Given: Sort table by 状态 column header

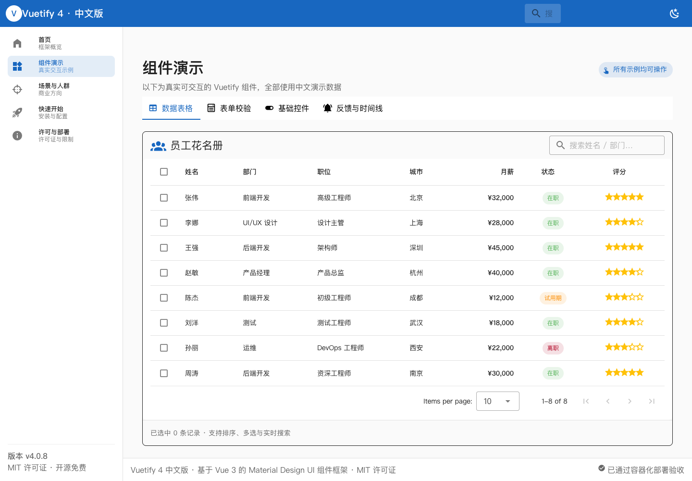Looking at the screenshot, I should point(548,172).
